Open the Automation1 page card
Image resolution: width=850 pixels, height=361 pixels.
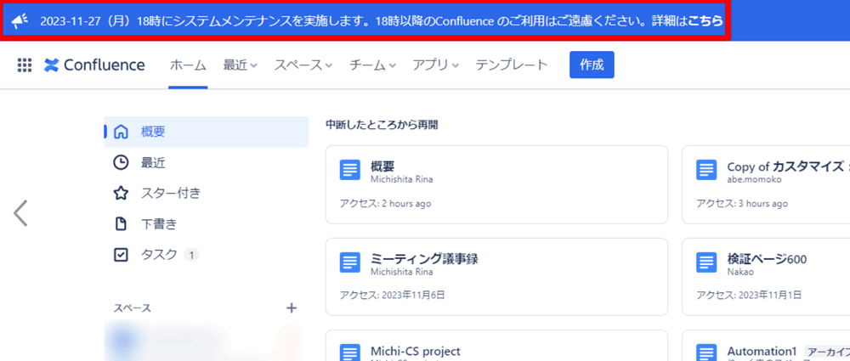766,346
